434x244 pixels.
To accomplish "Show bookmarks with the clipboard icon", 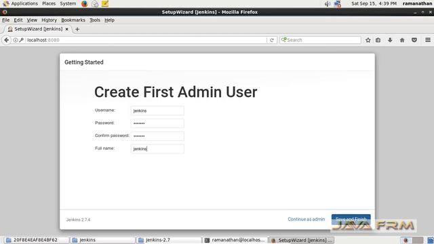I will (378, 40).
